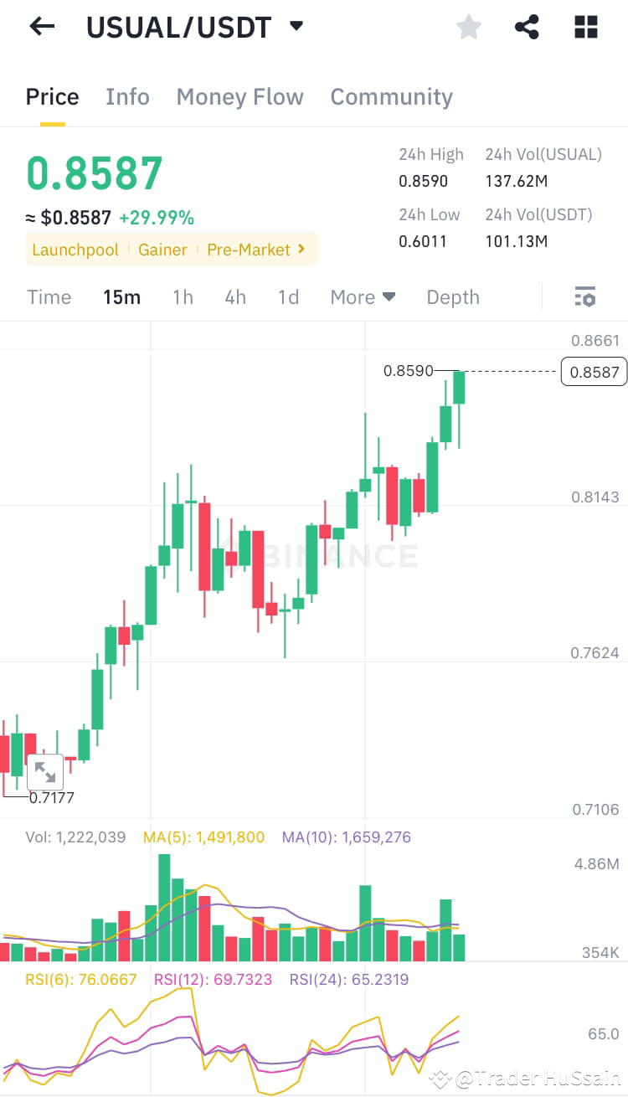Switch the chart to 1h interval
This screenshot has width=628, height=1097.
coord(183,296)
